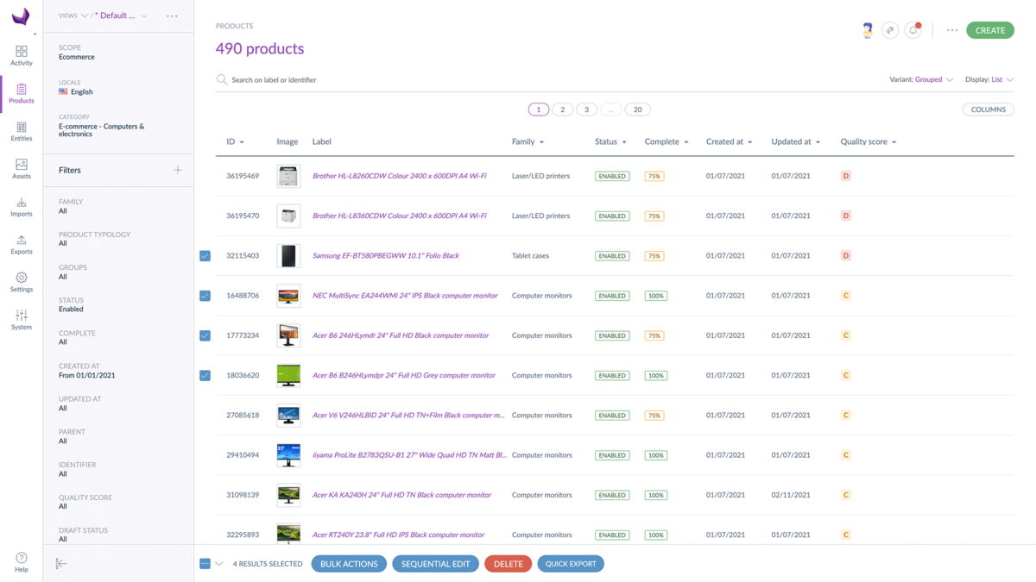Go to page 1
Image resolution: width=1036 pixels, height=582 pixels.
click(x=539, y=110)
